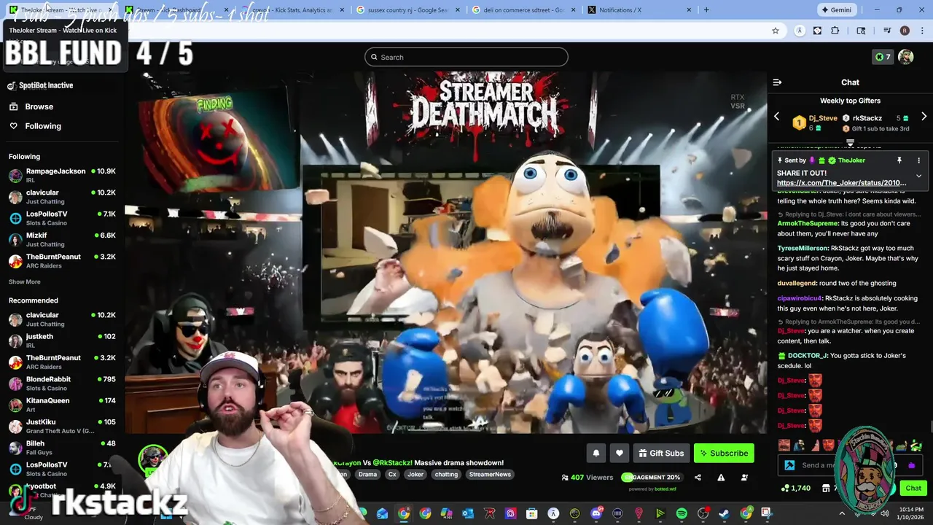Click the 1,740 channel points indicator
Viewport: 933px width, 525px height.
tap(795, 489)
